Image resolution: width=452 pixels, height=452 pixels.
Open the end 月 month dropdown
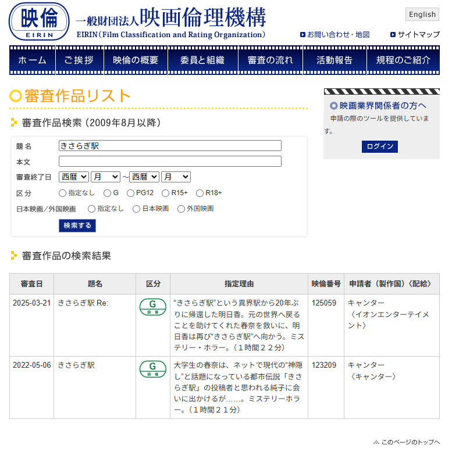tap(176, 177)
